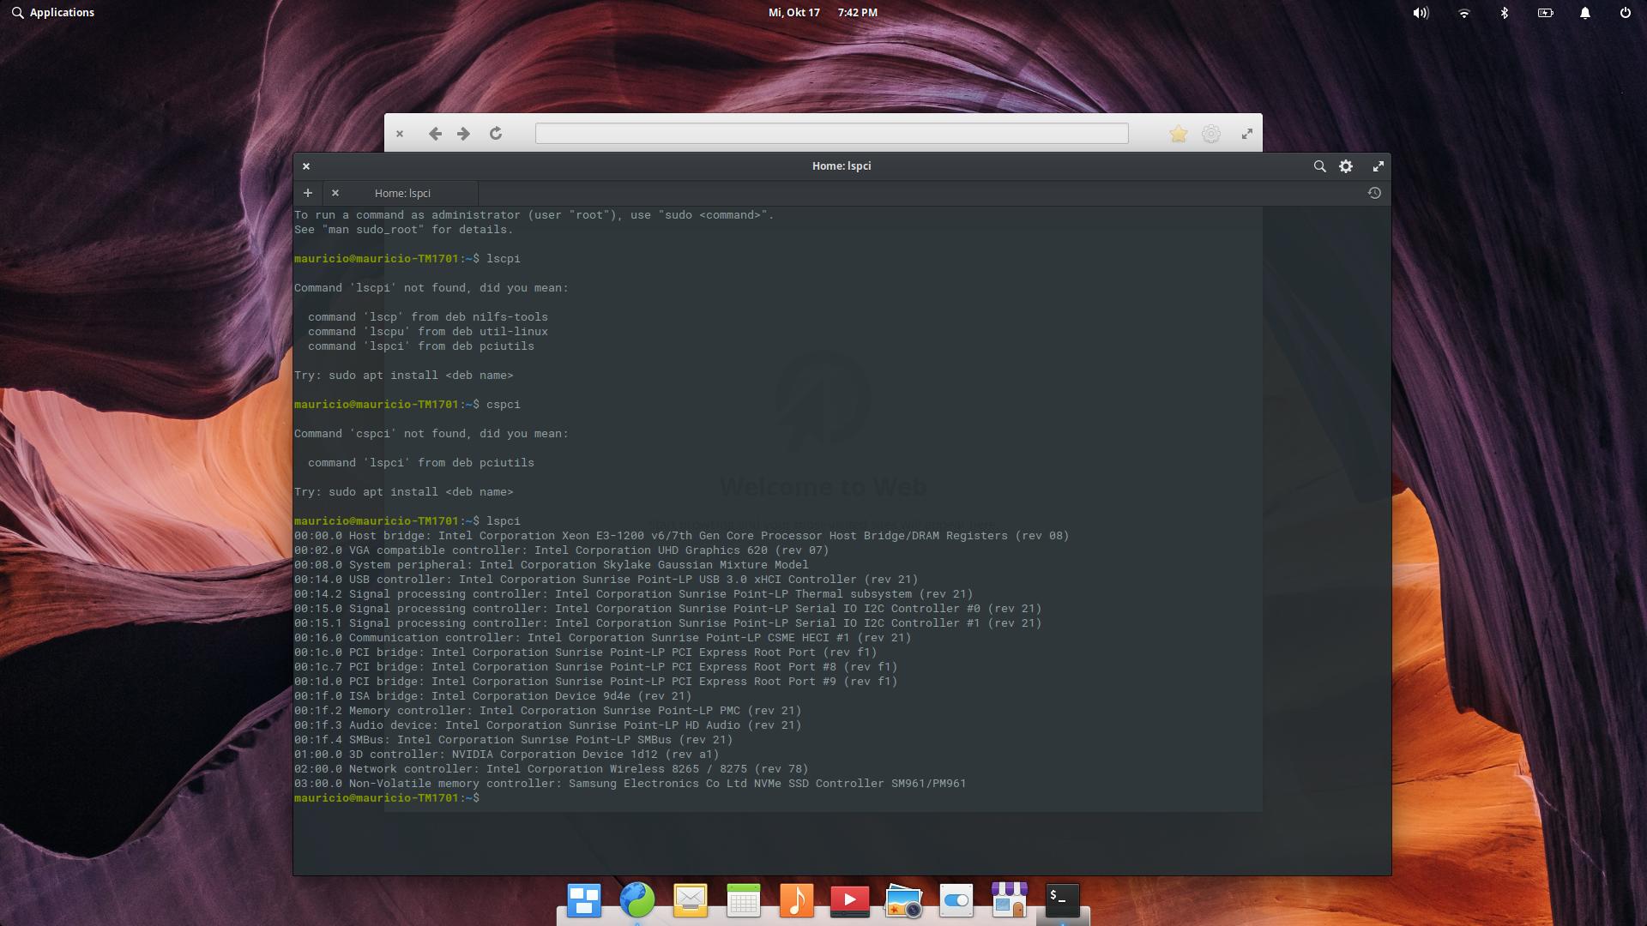Click the 'command lscpu from deb util-linux' line
The width and height of the screenshot is (1647, 926).
pos(428,332)
